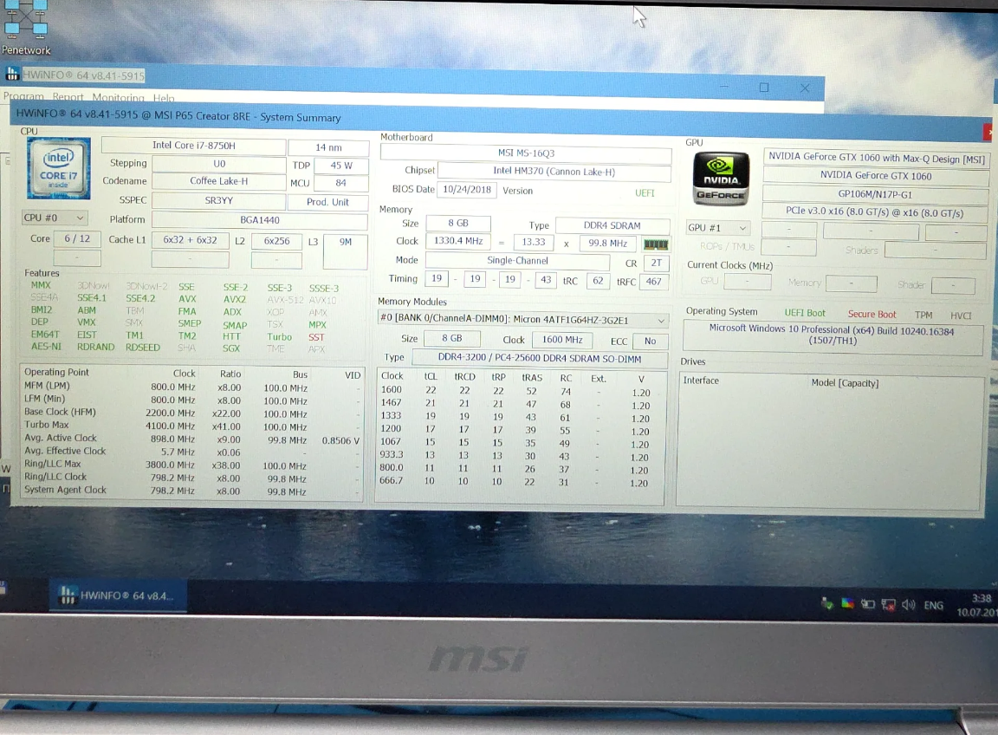Click the System Agent Clock row
Image resolution: width=998 pixels, height=735 pixels.
tap(192, 491)
